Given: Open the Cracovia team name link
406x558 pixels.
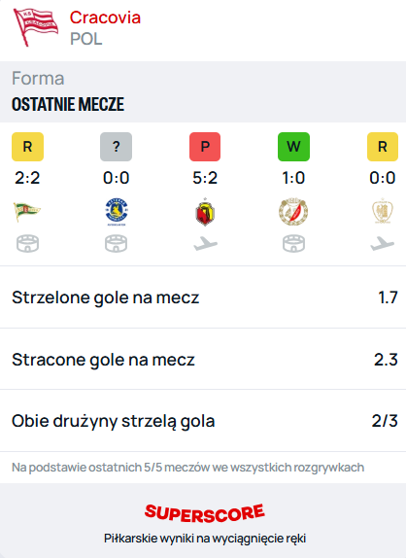Looking at the screenshot, I should 105,17.
